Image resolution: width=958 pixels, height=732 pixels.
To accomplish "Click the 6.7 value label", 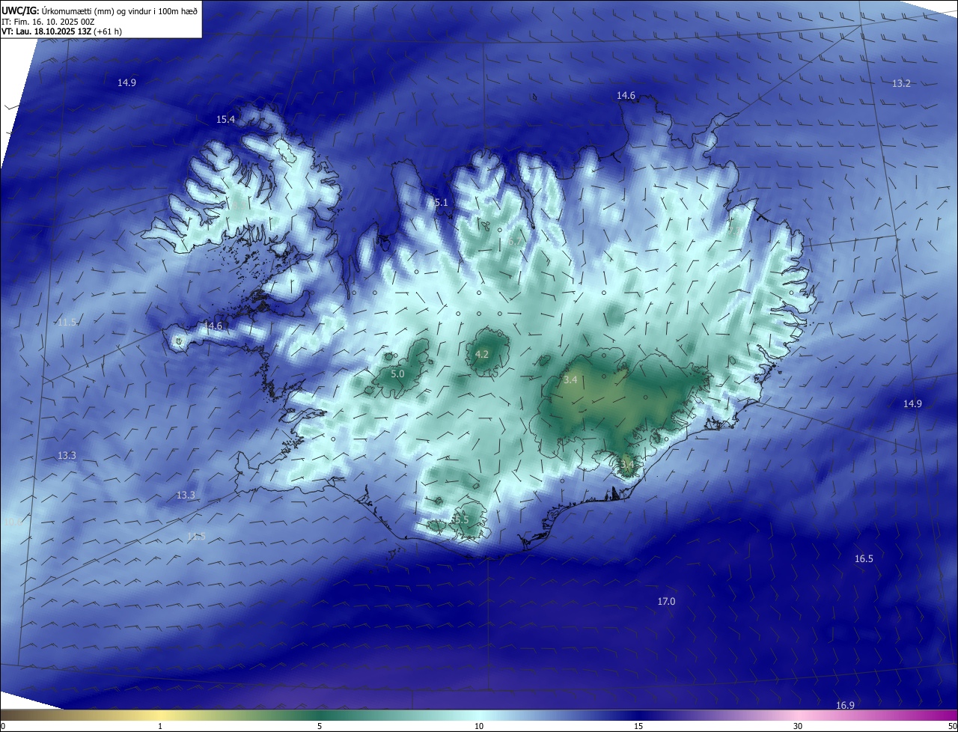I will [513, 242].
